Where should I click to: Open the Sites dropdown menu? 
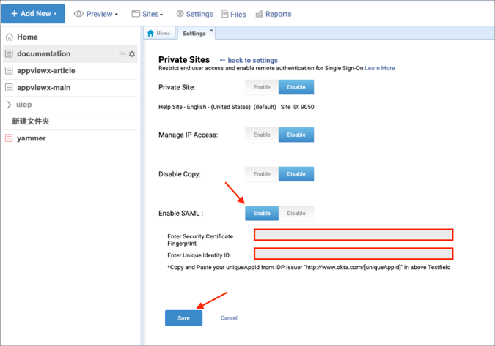pos(147,14)
